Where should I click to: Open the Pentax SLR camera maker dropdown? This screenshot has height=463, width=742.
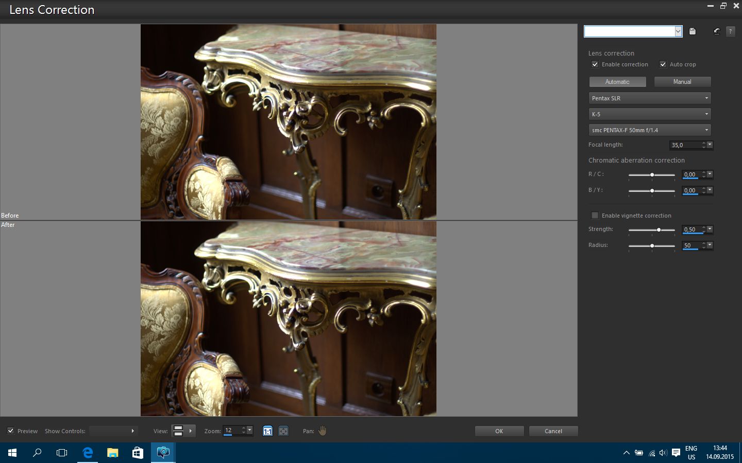pyautogui.click(x=650, y=98)
